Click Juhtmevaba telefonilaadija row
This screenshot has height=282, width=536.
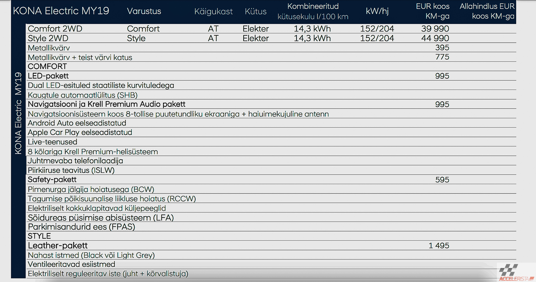[271, 161]
